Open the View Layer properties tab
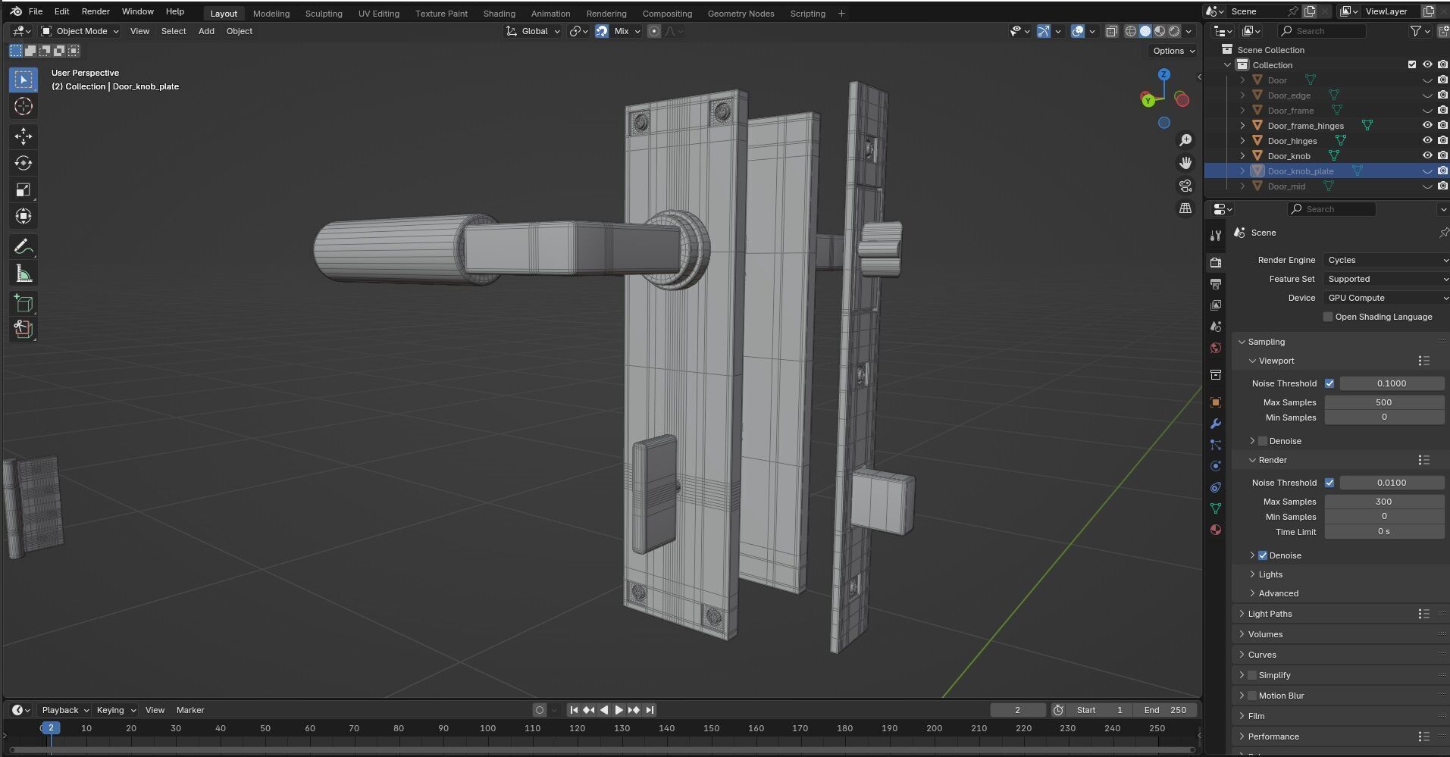 pos(1216,305)
